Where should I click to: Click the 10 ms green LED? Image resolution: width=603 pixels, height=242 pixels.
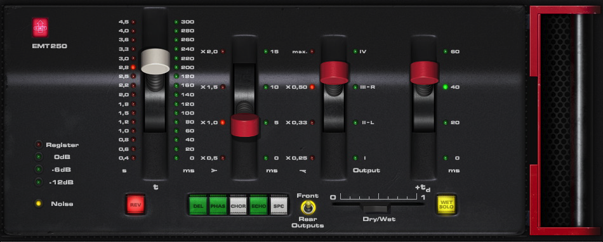(x=266, y=87)
